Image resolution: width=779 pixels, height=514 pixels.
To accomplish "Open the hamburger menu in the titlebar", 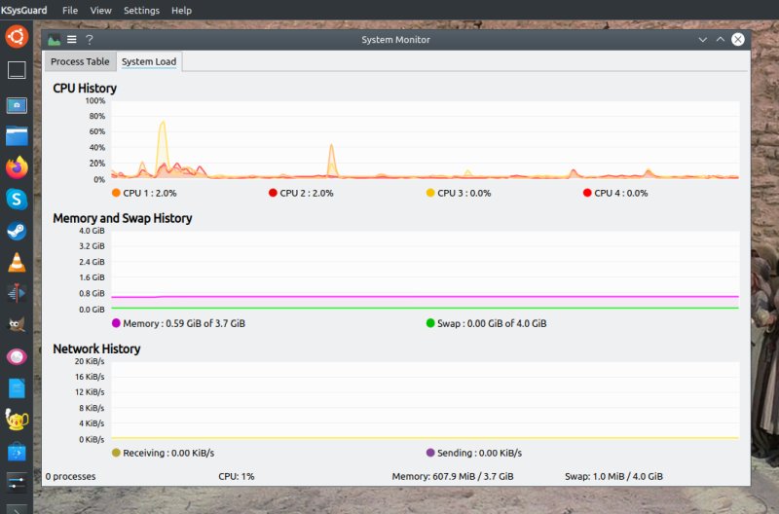I will point(71,39).
